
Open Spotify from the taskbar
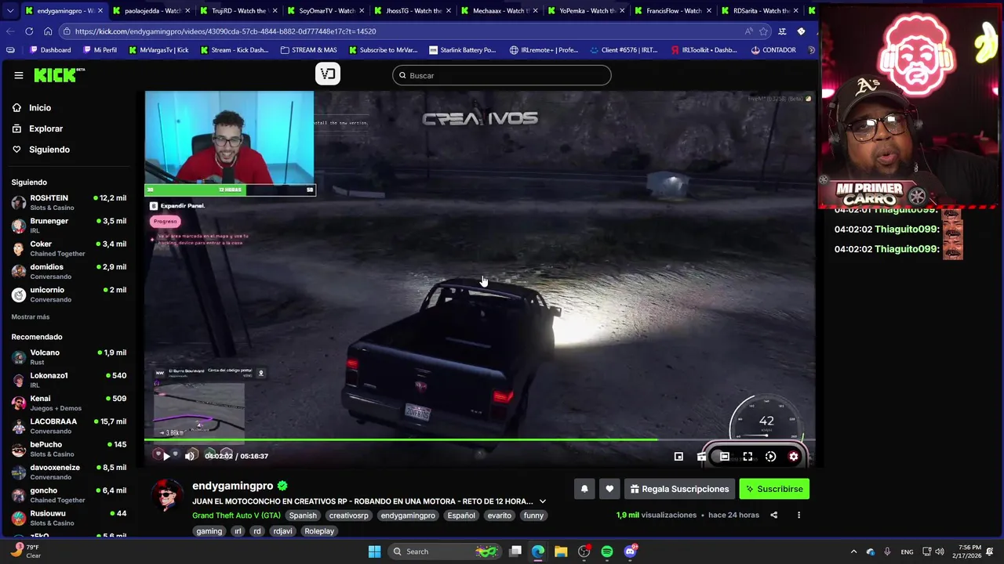click(607, 551)
